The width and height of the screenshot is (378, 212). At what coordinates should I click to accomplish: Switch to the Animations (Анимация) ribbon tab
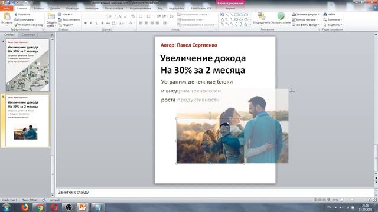[x=92, y=8]
